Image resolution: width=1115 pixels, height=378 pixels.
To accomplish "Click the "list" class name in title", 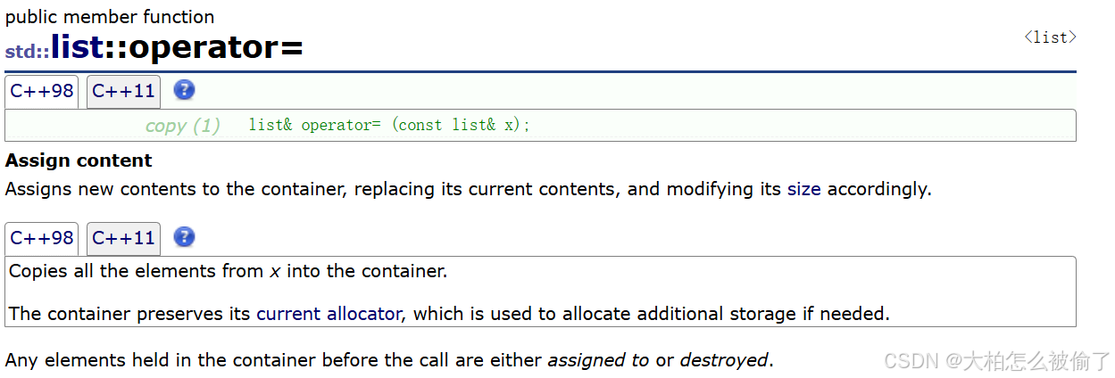I will pos(77,47).
